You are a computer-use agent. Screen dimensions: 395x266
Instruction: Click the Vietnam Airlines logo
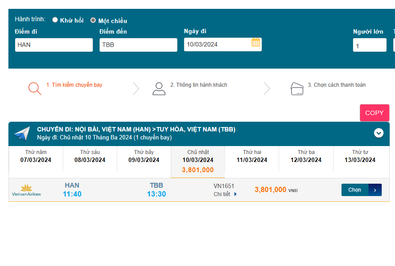pos(26,190)
